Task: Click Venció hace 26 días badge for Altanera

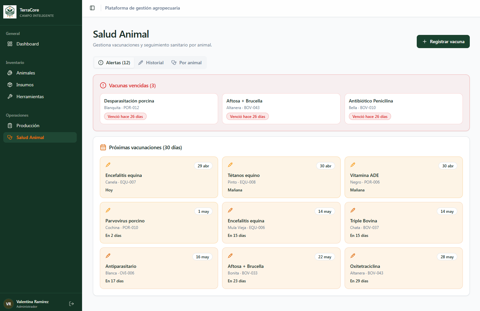Action: click(x=247, y=116)
